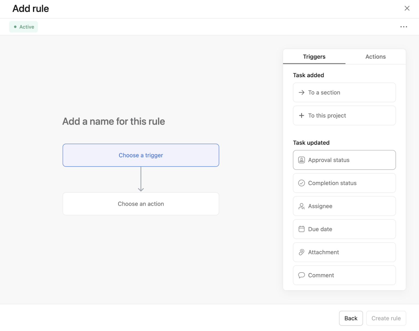
Task: Click the Approval status trigger icon
Action: coord(301,160)
